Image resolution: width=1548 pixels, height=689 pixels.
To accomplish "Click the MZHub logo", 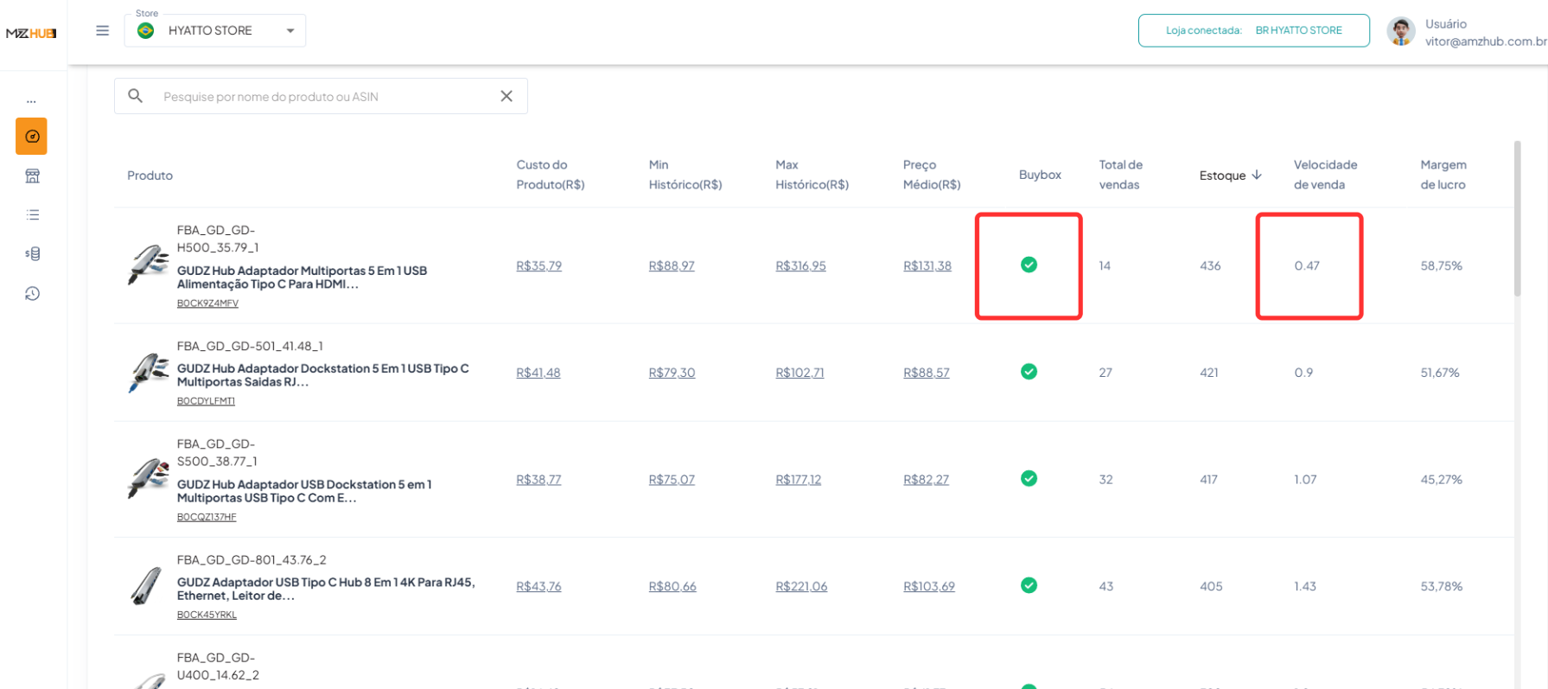I will 31,34.
